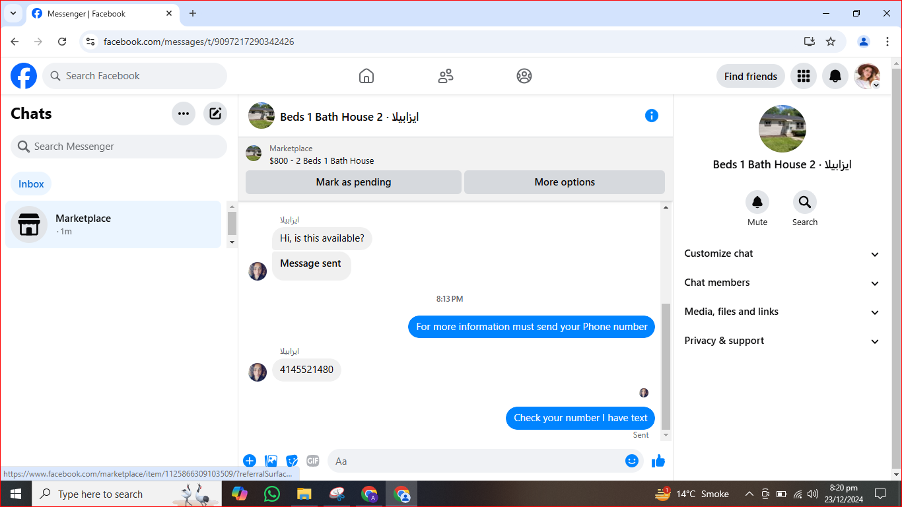
Task: Open Chrome three-dot menu
Action: [887, 42]
